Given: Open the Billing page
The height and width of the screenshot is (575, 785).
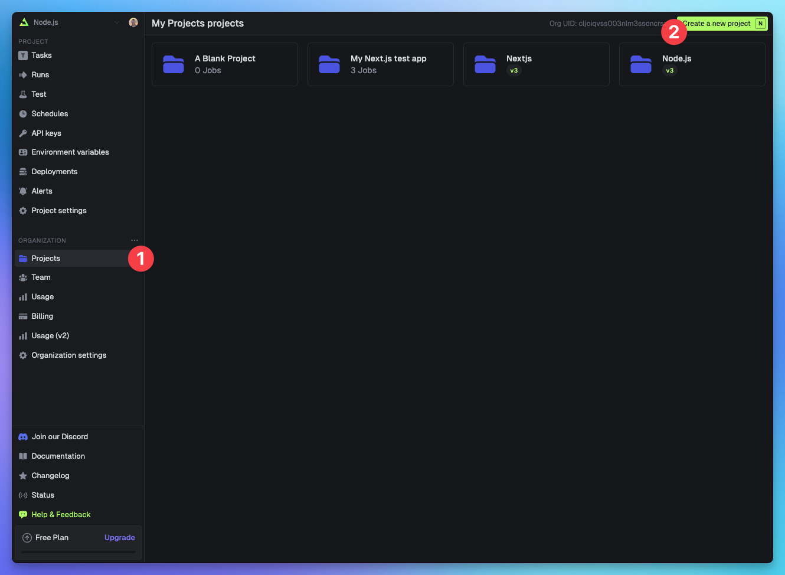Looking at the screenshot, I should coord(43,316).
